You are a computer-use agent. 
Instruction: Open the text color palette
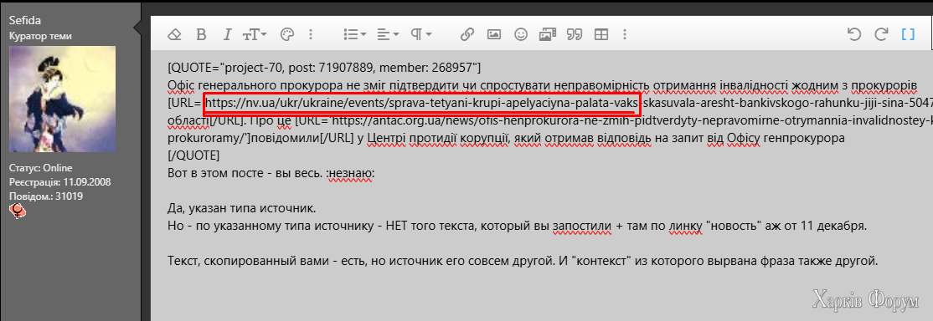pyautogui.click(x=286, y=34)
